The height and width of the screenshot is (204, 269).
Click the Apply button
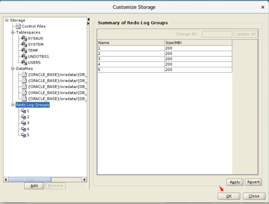tap(235, 182)
